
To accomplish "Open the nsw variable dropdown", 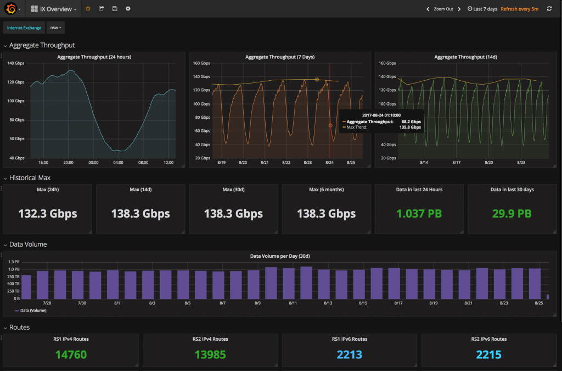I will [x=55, y=28].
